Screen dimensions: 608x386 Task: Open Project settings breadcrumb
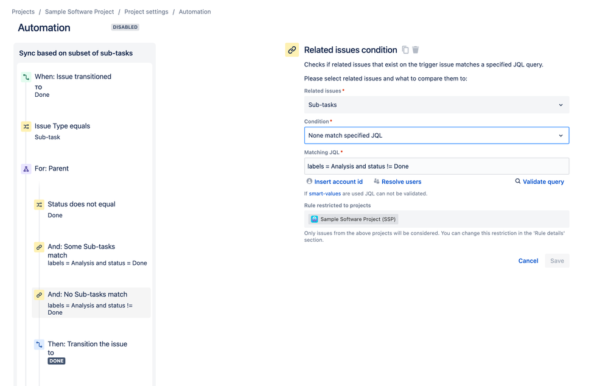pos(146,12)
